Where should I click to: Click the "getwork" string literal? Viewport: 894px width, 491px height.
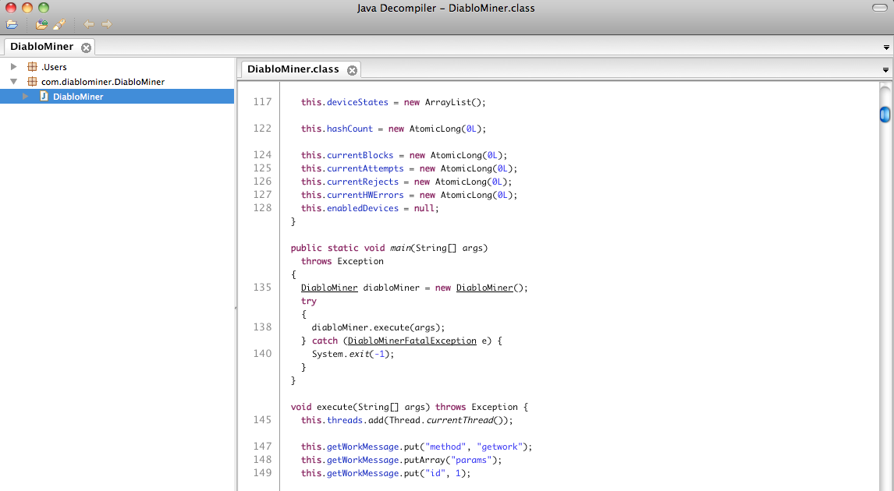click(500, 447)
